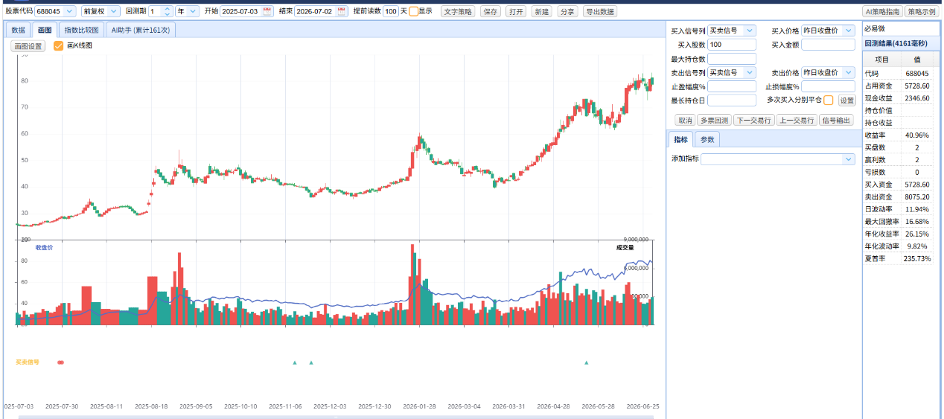The width and height of the screenshot is (944, 419).
Task: Check the 多次买入分别平仓 checkbox
Action: (x=829, y=100)
